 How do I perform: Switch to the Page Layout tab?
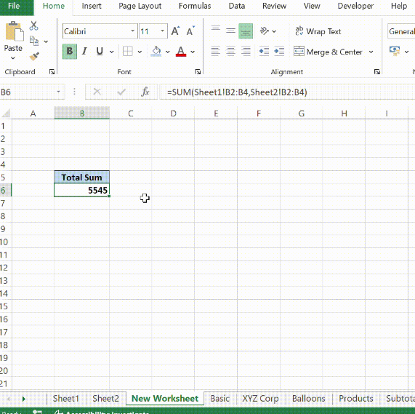(140, 6)
